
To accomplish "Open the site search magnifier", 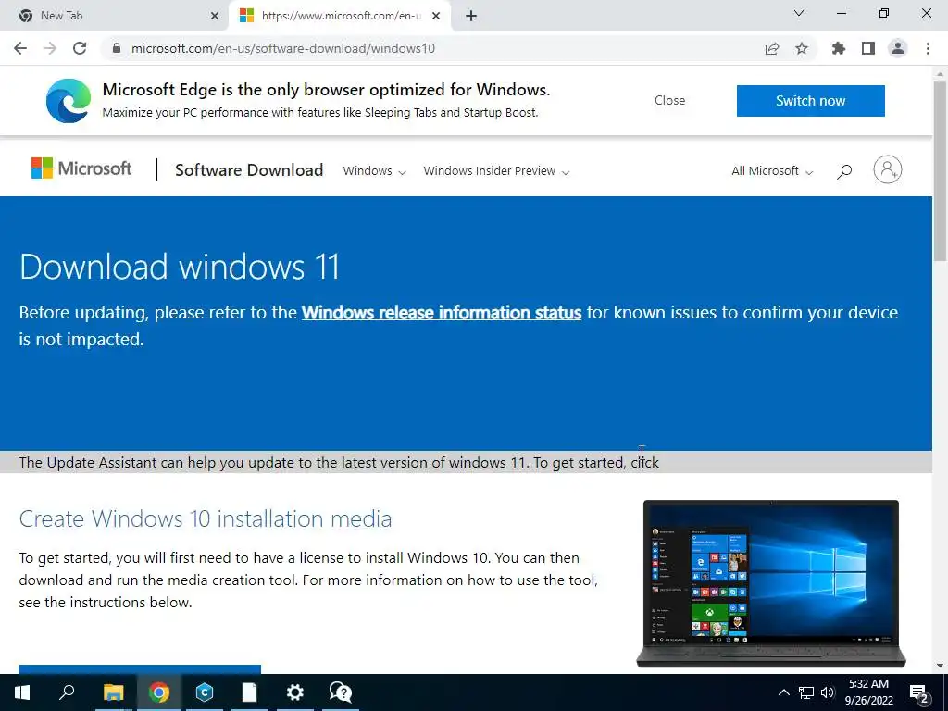I will click(x=844, y=171).
